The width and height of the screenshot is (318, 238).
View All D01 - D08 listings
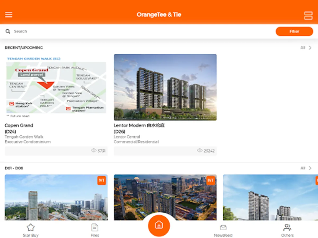[303, 168]
